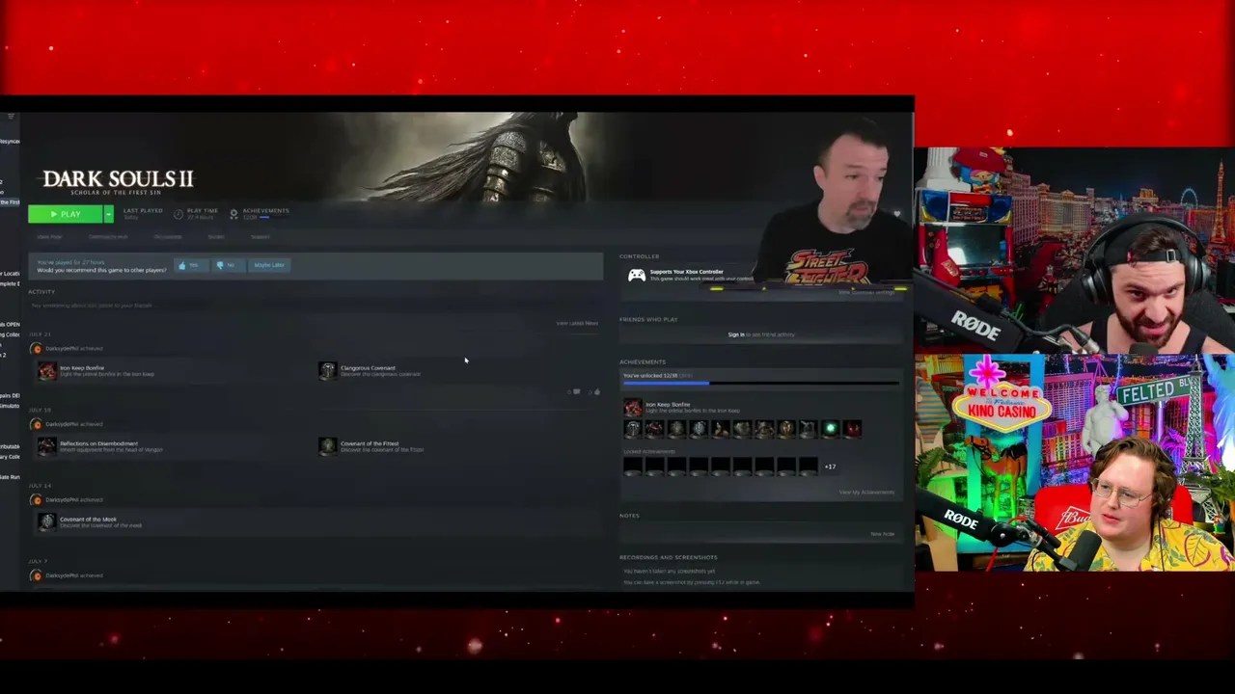Open the Discussions tab

168,237
